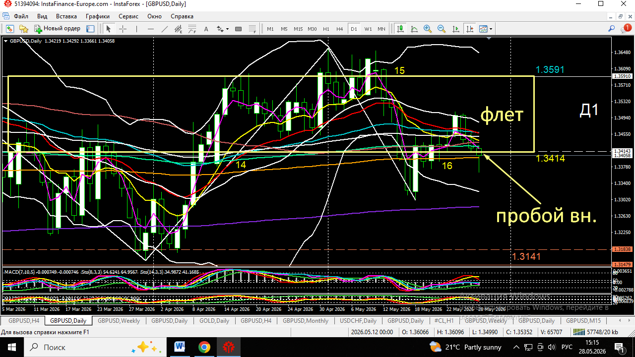Switch timeframe to H1

click(326, 29)
